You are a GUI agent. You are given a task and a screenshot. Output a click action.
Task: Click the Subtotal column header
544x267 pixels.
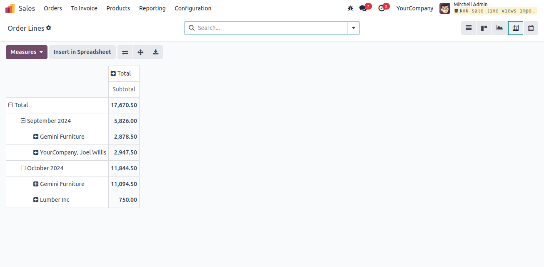point(124,89)
